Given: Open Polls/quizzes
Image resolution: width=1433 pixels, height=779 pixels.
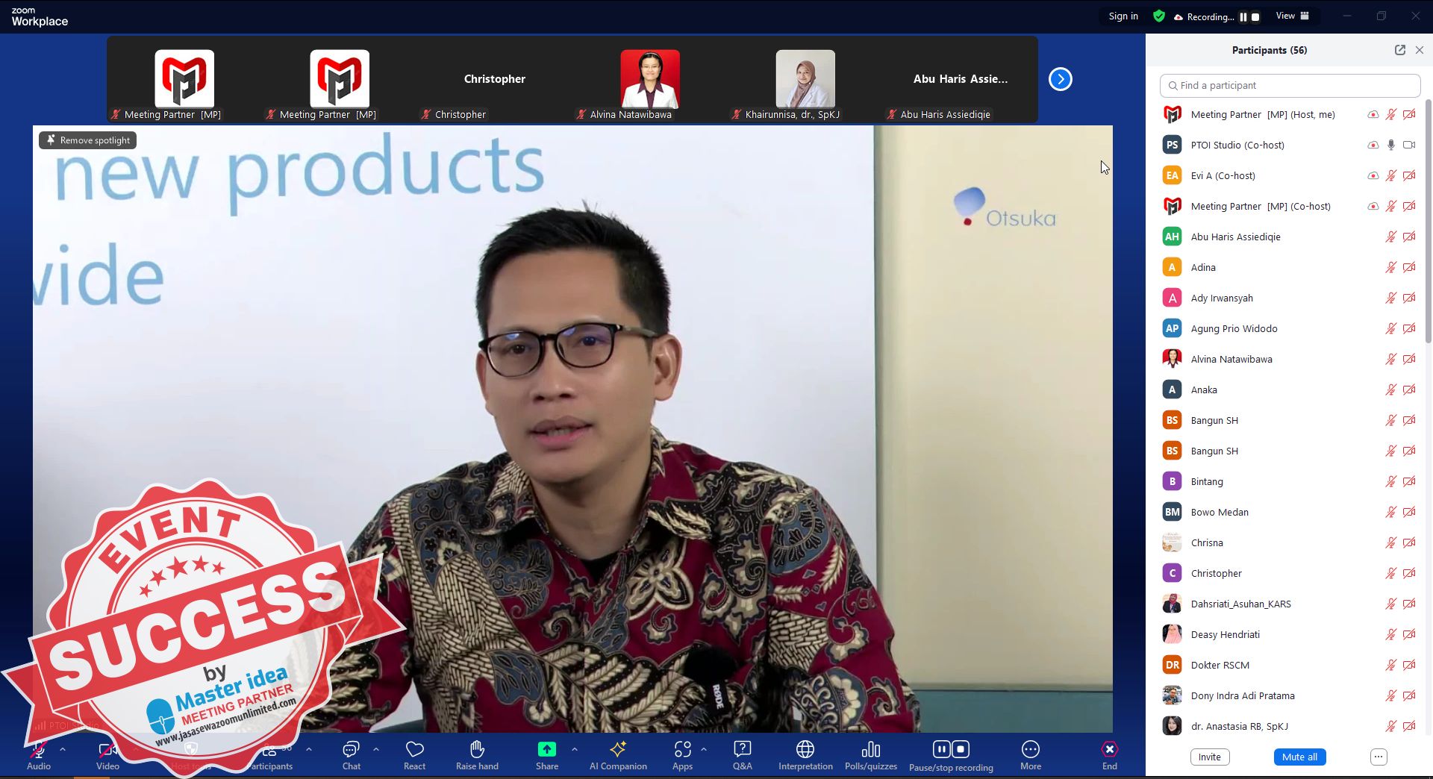Looking at the screenshot, I should pos(870,754).
